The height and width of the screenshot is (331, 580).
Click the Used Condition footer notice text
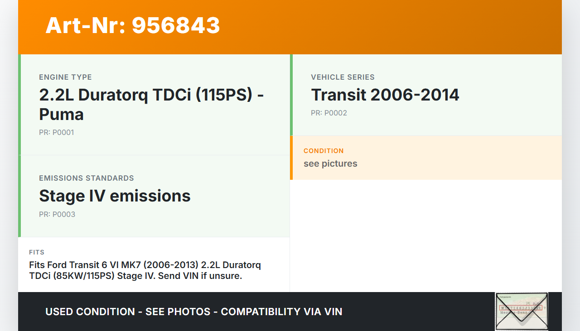pyautogui.click(x=193, y=312)
